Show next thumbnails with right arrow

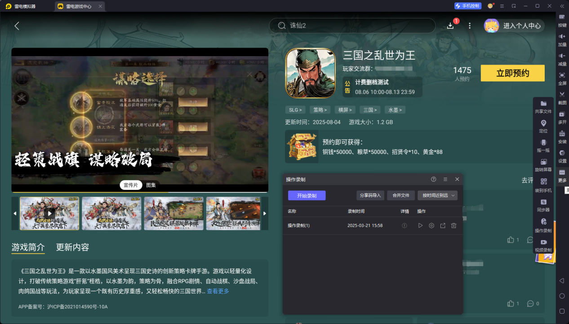265,214
